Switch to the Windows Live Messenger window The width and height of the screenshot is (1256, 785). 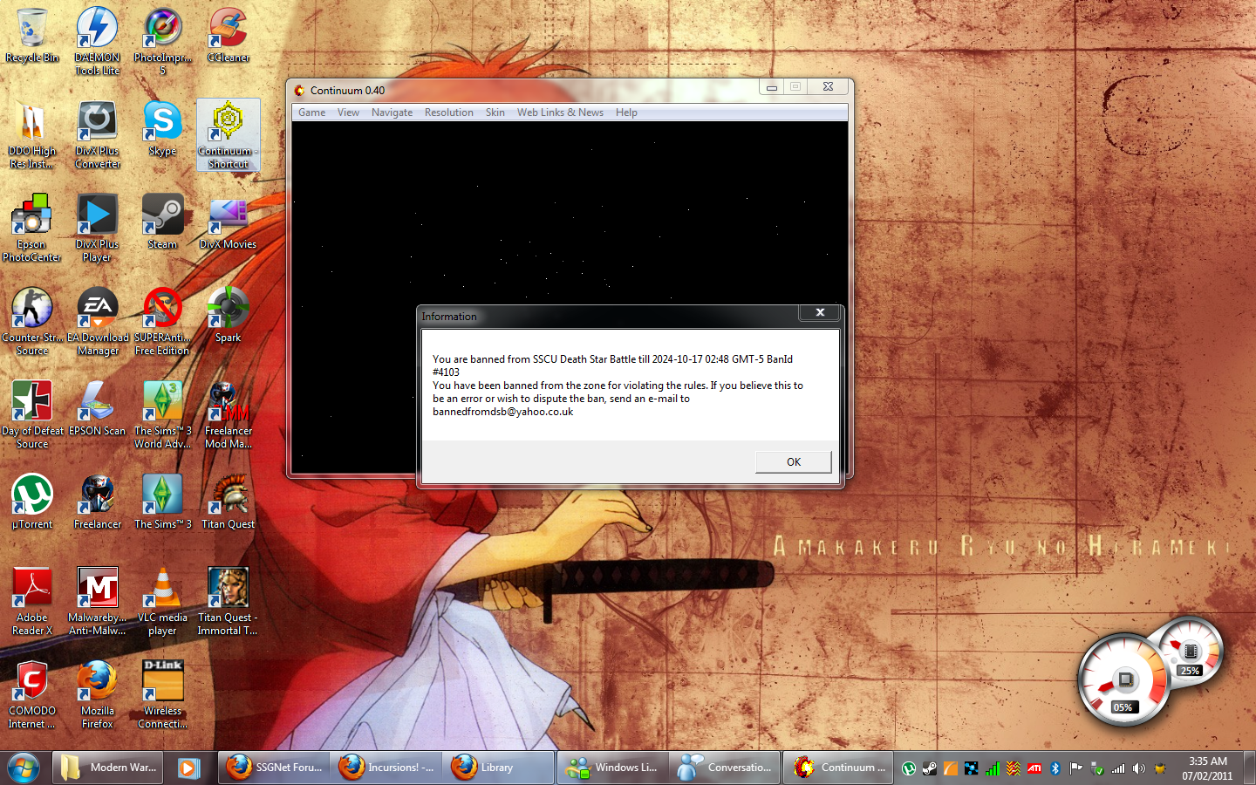pyautogui.click(x=613, y=768)
